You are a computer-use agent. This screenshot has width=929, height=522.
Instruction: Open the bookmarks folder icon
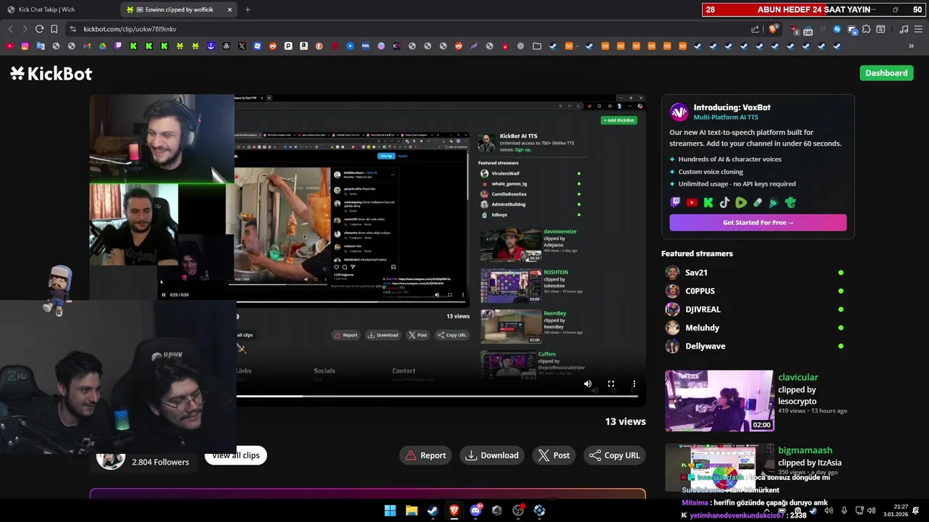click(537, 46)
